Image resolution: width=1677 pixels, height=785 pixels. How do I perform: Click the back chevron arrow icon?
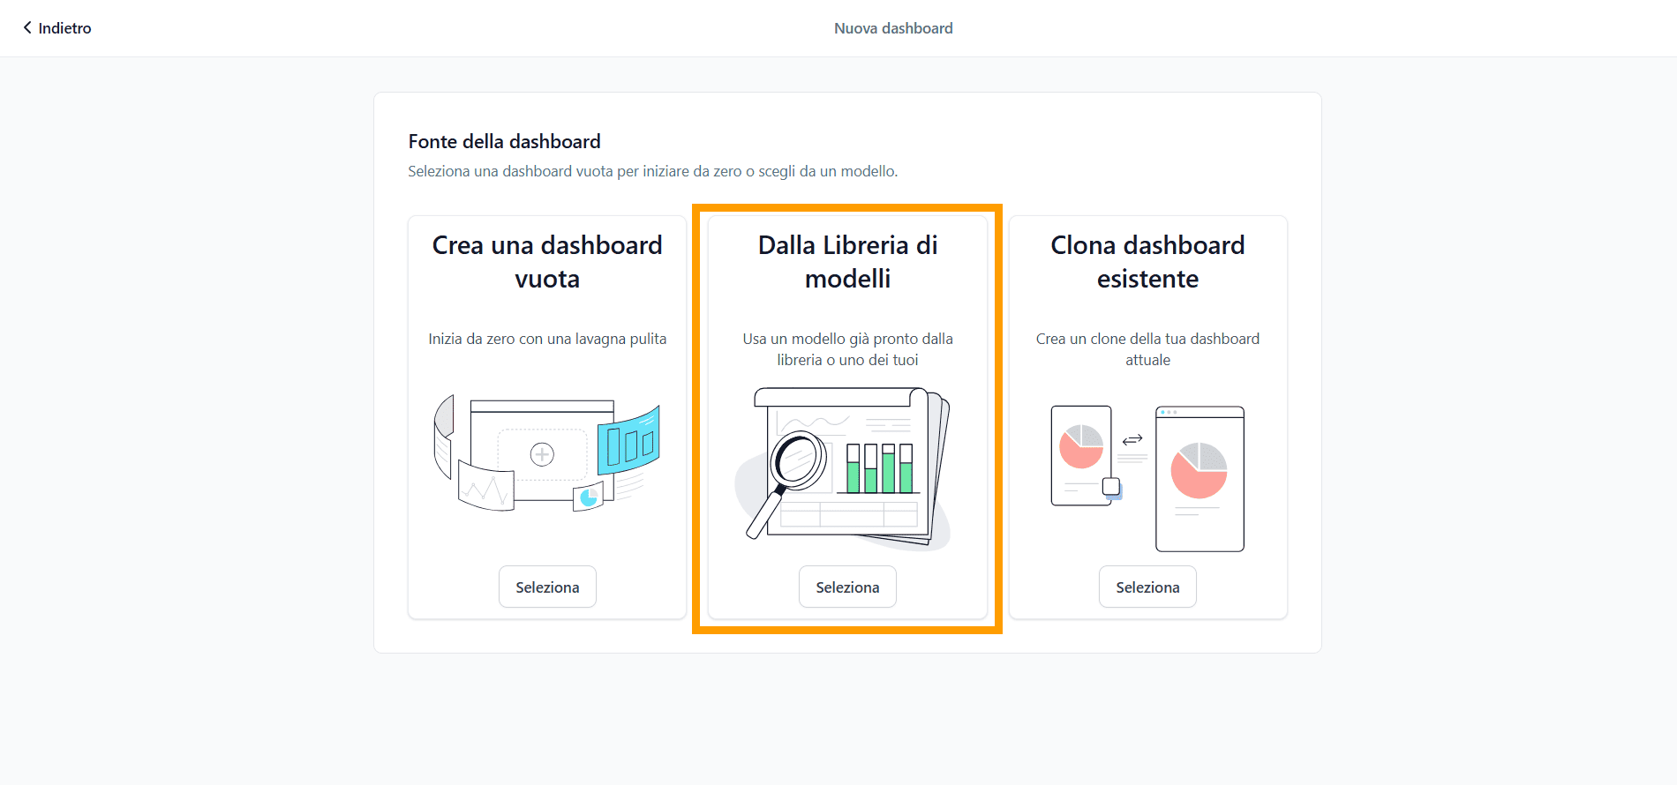pyautogui.click(x=27, y=27)
